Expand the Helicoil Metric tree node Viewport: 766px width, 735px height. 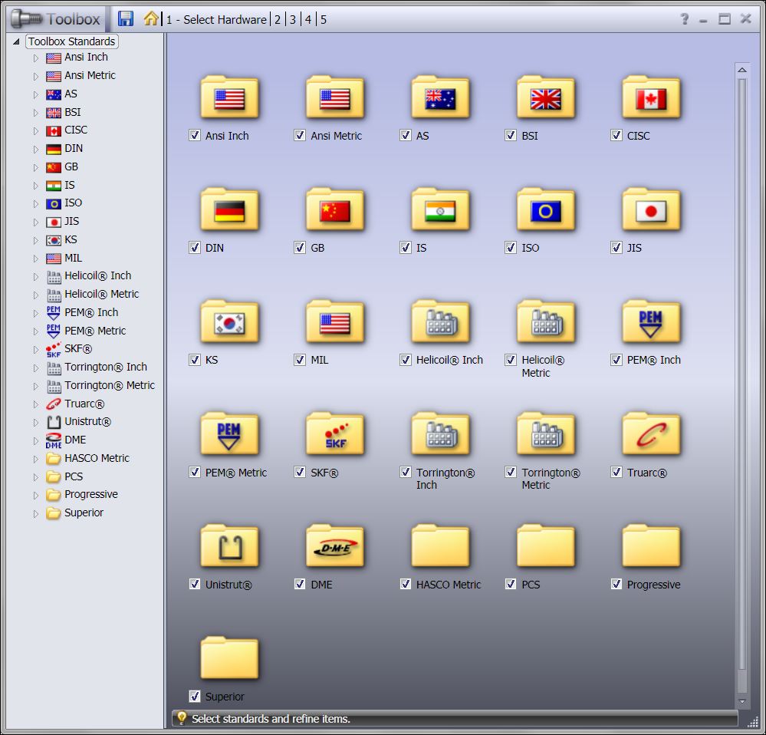point(36,295)
